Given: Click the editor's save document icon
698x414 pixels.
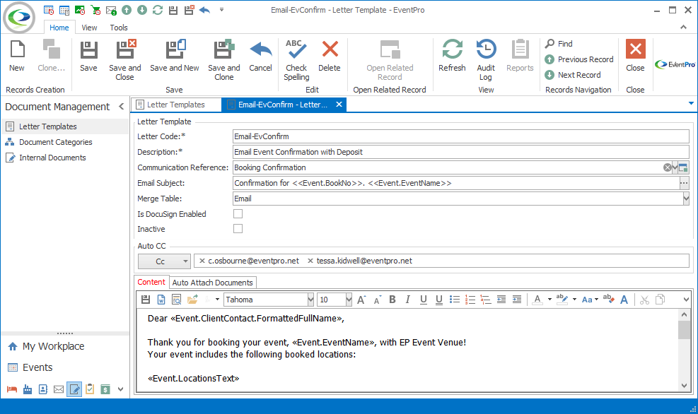Looking at the screenshot, I should pos(146,300).
